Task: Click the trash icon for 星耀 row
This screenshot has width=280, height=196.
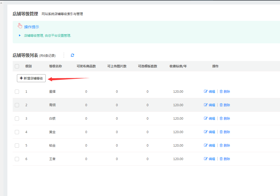Action: pos(221,91)
